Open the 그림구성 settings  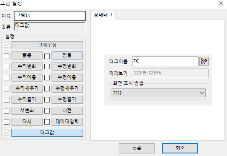(x=47, y=45)
